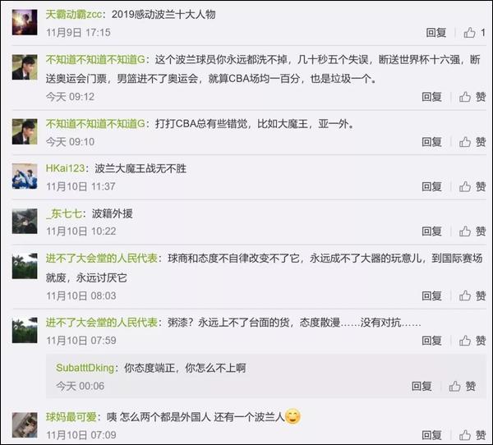Open SubatttDking's profile link

click(85, 368)
